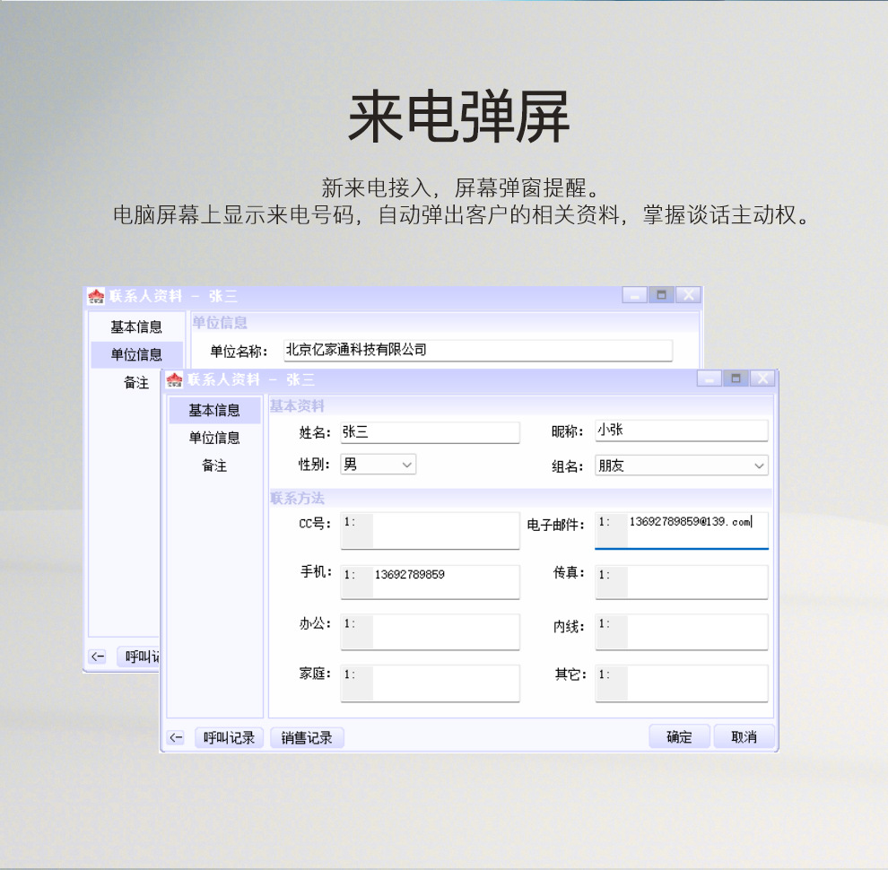Close the front 联系人资料 window
Screen dimensions: 888x870
point(762,378)
